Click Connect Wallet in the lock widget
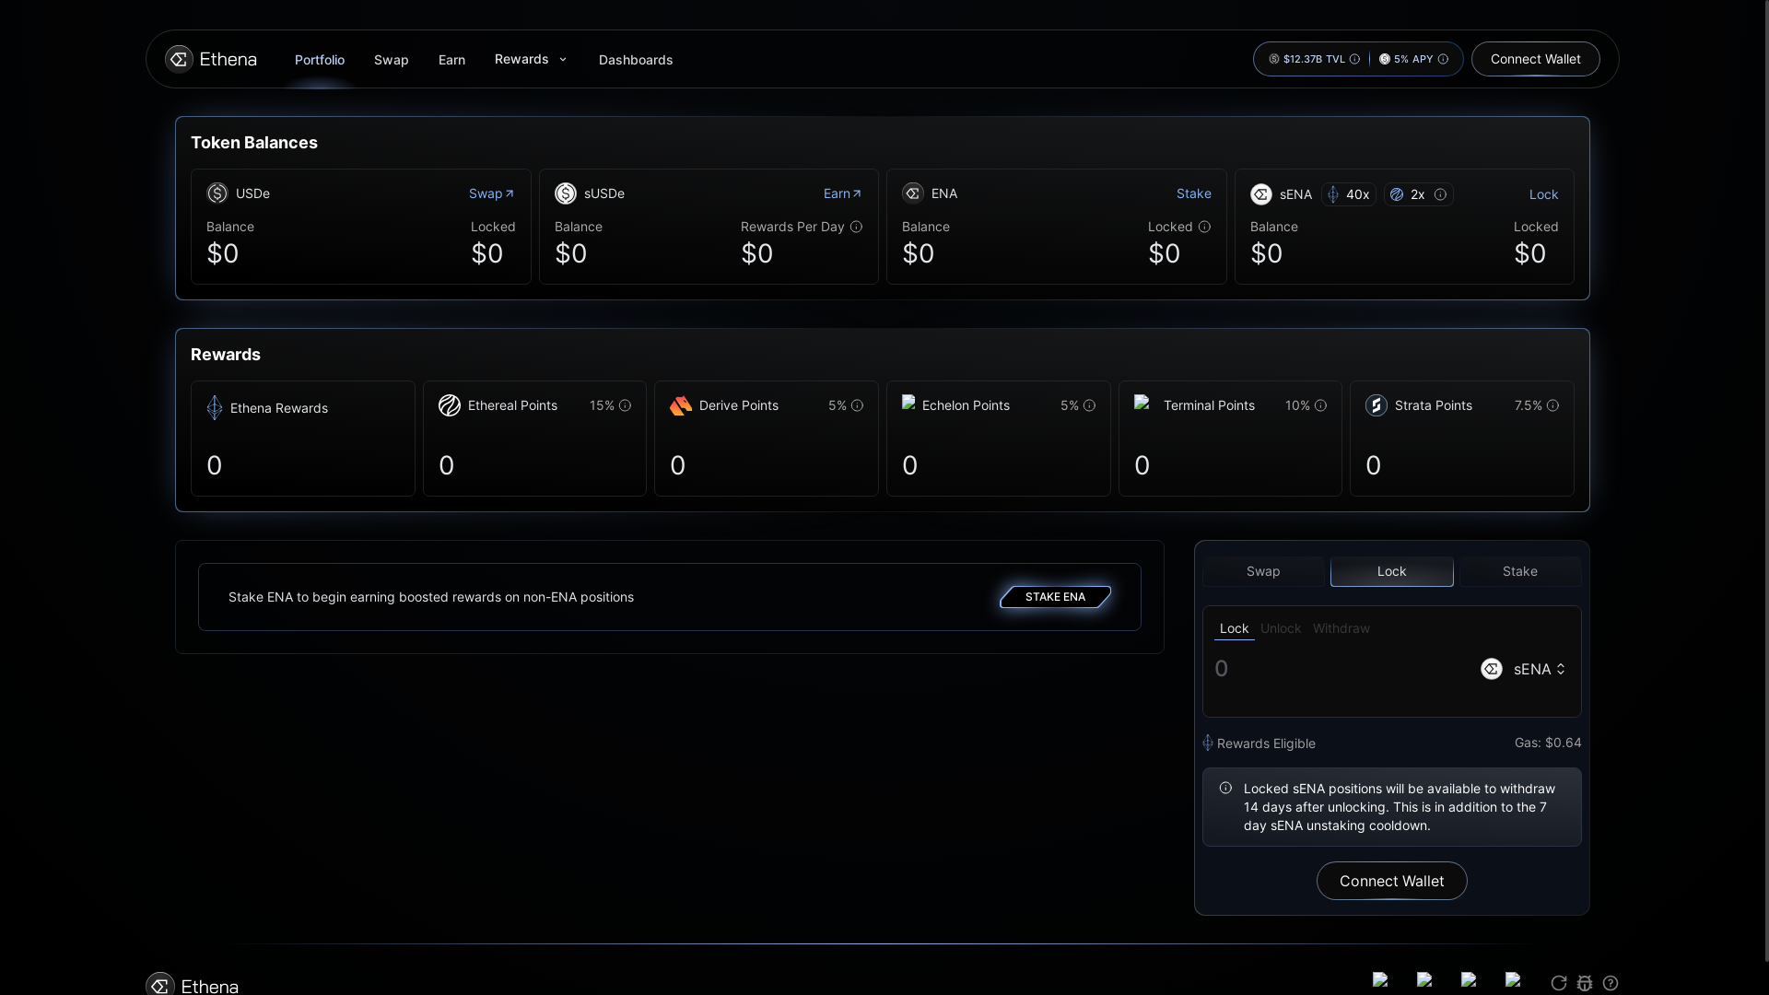Screen dimensions: 1769x995 (1392, 881)
